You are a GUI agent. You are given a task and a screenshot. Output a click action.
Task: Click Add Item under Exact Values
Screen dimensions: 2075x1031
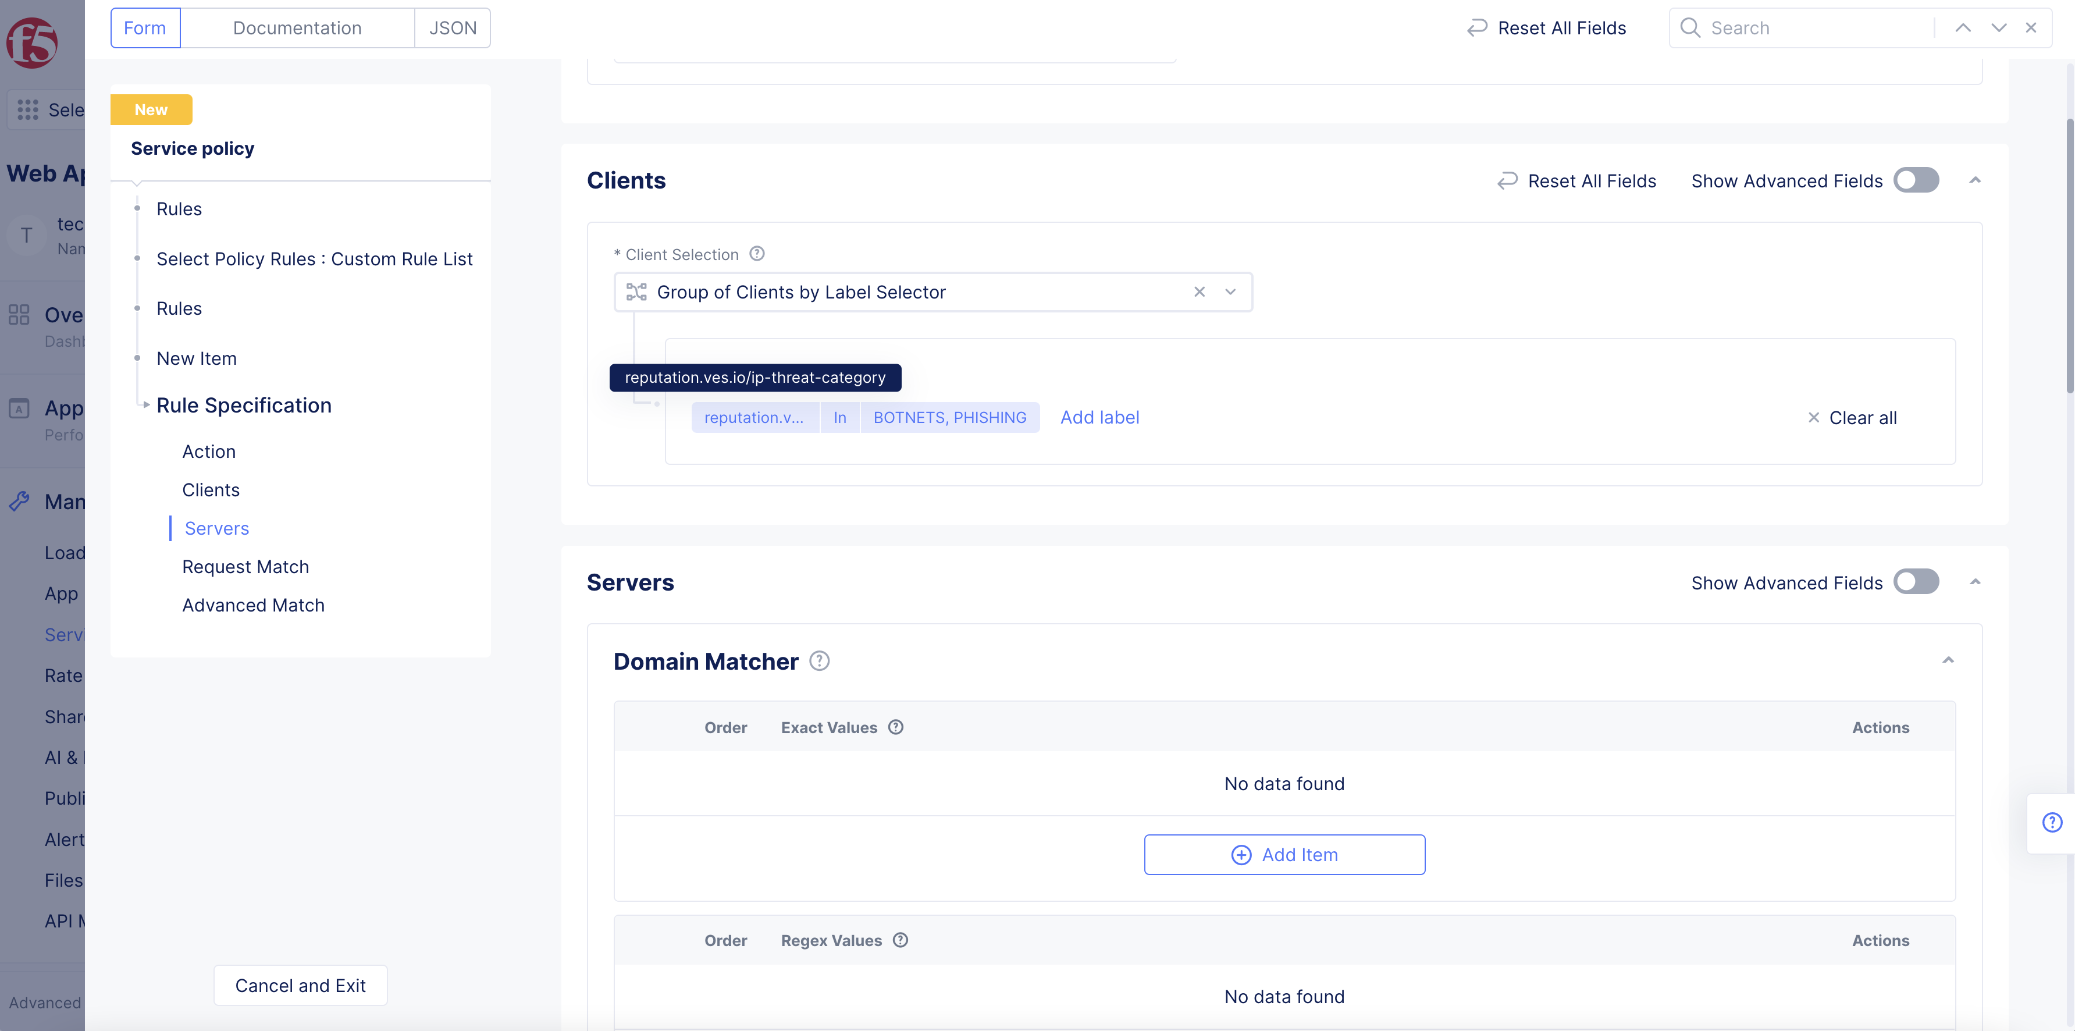click(x=1284, y=855)
